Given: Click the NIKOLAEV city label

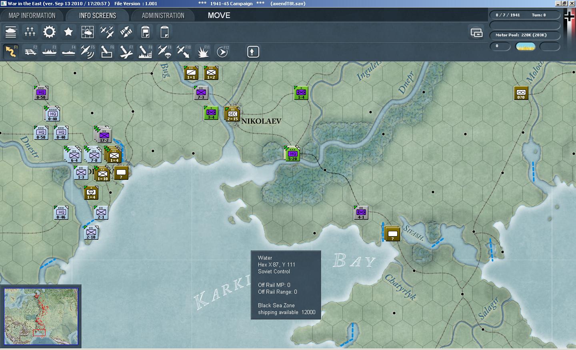Looking at the screenshot, I should [x=262, y=121].
